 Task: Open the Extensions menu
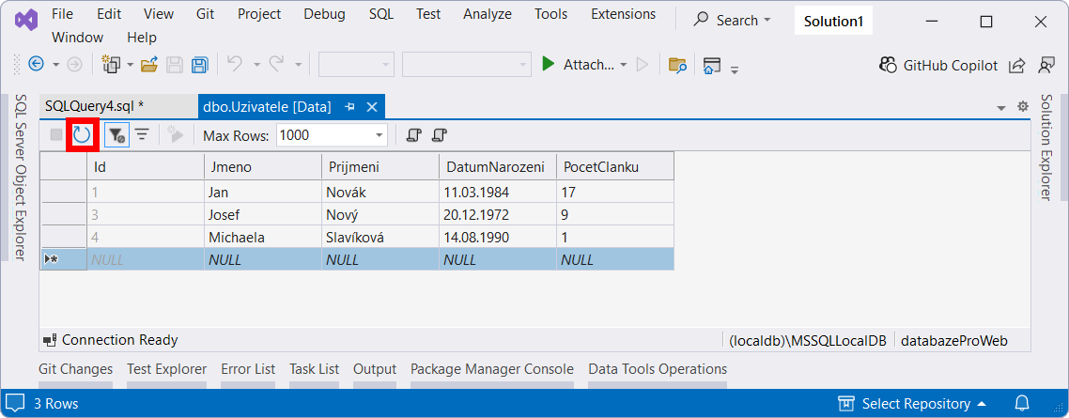623,14
